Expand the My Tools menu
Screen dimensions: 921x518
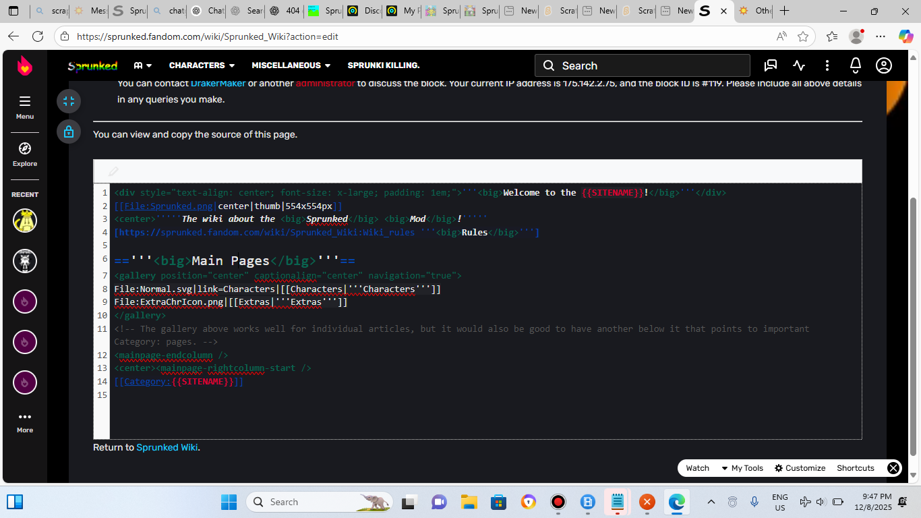tap(742, 468)
